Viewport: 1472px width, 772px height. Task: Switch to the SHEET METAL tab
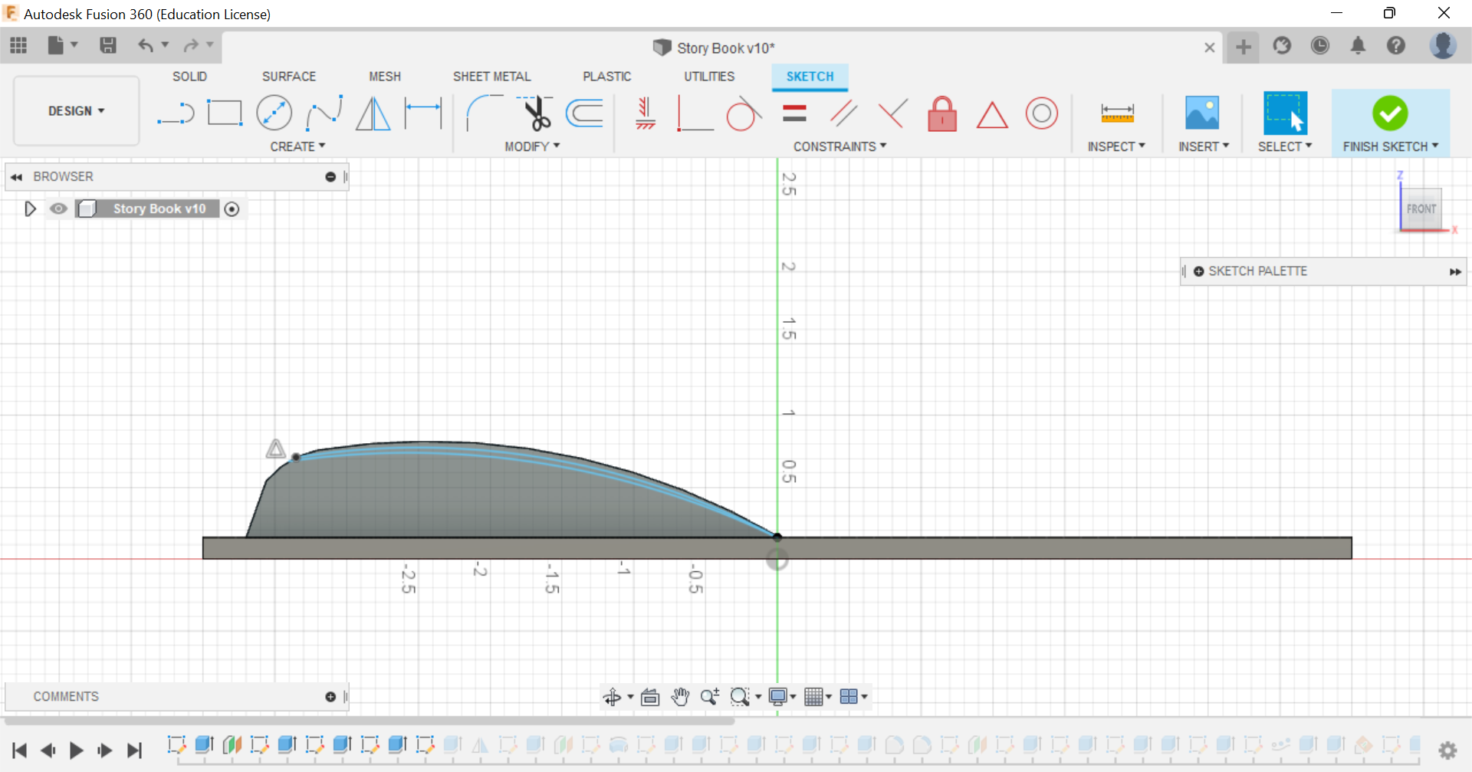tap(492, 77)
